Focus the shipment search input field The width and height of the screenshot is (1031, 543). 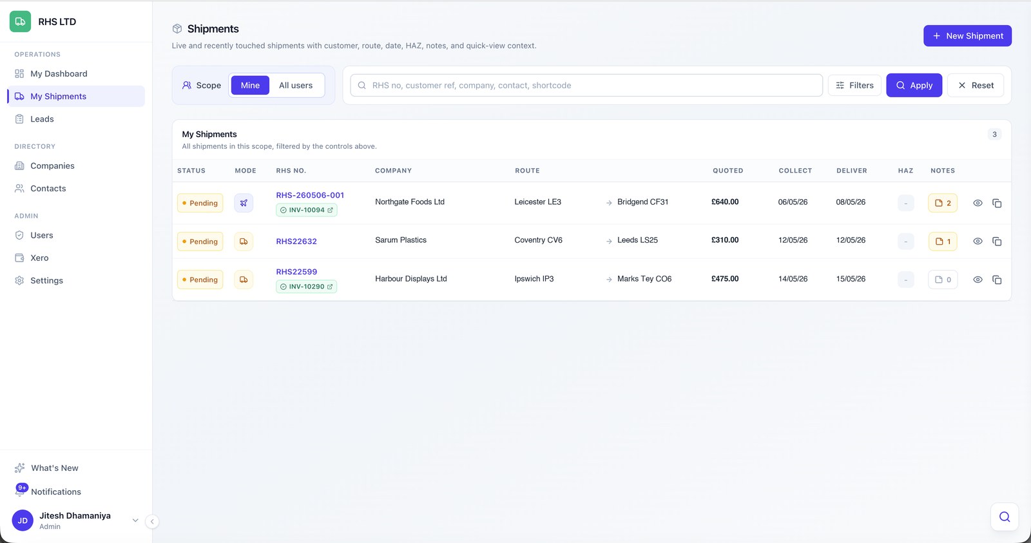586,85
